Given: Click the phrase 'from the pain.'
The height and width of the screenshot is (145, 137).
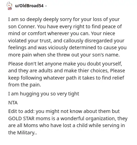Looking at the screenshot, I should 25,85.
